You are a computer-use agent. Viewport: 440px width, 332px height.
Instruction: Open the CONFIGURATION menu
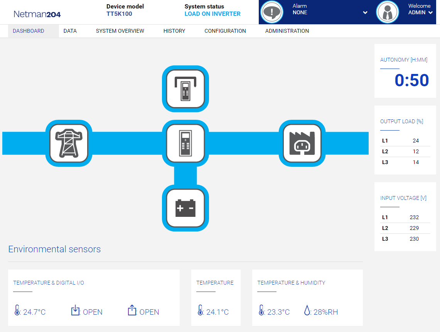[x=225, y=31]
